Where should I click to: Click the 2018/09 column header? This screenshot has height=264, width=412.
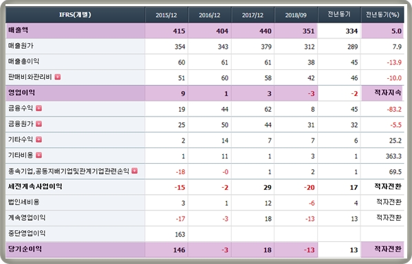(296, 15)
